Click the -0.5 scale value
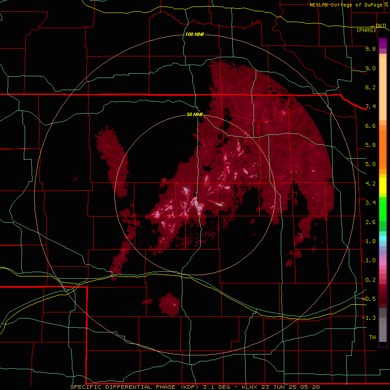390x390 pixels. tap(369, 299)
